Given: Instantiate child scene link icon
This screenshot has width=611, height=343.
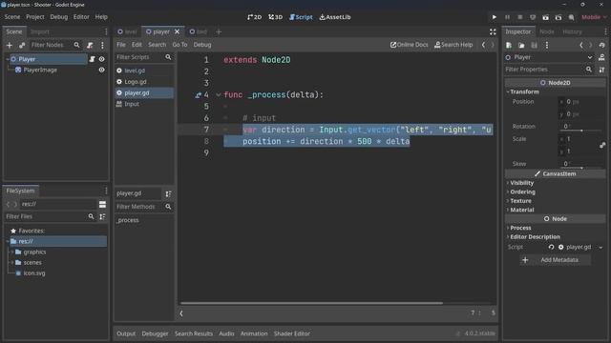Looking at the screenshot, I should point(22,45).
